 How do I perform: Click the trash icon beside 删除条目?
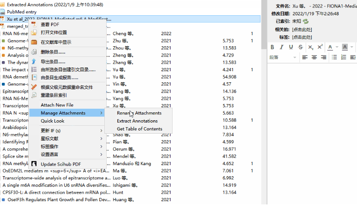pos(34,52)
